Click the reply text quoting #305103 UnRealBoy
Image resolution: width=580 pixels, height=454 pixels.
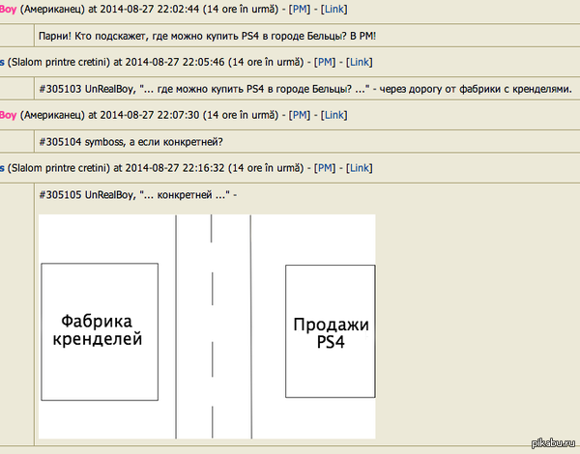click(305, 89)
